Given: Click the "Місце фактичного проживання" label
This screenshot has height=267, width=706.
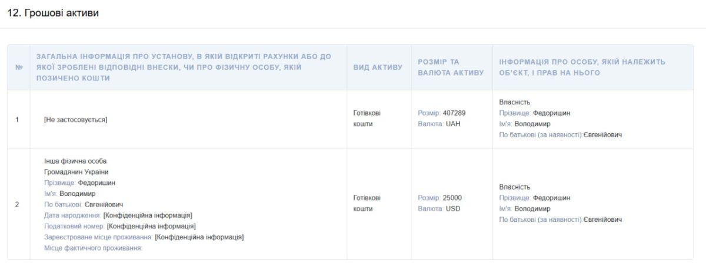Looking at the screenshot, I should tap(94, 248).
